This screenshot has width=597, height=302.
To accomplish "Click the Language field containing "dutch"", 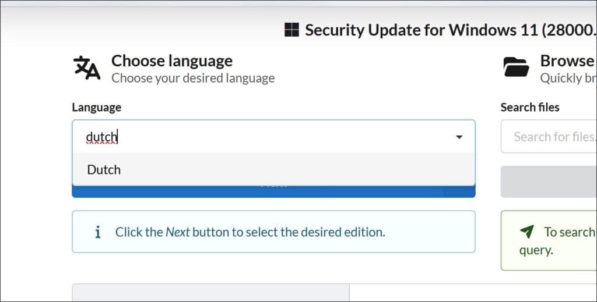I will pos(262,137).
